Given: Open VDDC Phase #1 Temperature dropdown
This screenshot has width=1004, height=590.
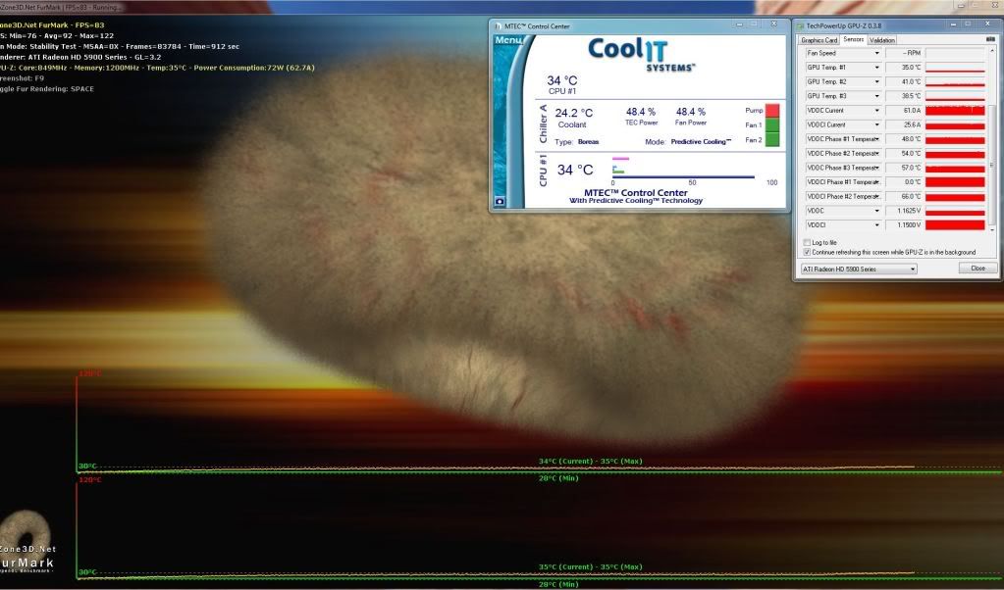Looking at the screenshot, I should coord(876,139).
